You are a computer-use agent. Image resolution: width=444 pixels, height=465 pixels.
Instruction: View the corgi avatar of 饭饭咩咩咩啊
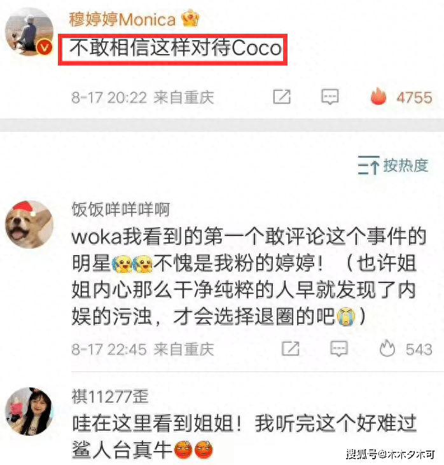point(29,224)
